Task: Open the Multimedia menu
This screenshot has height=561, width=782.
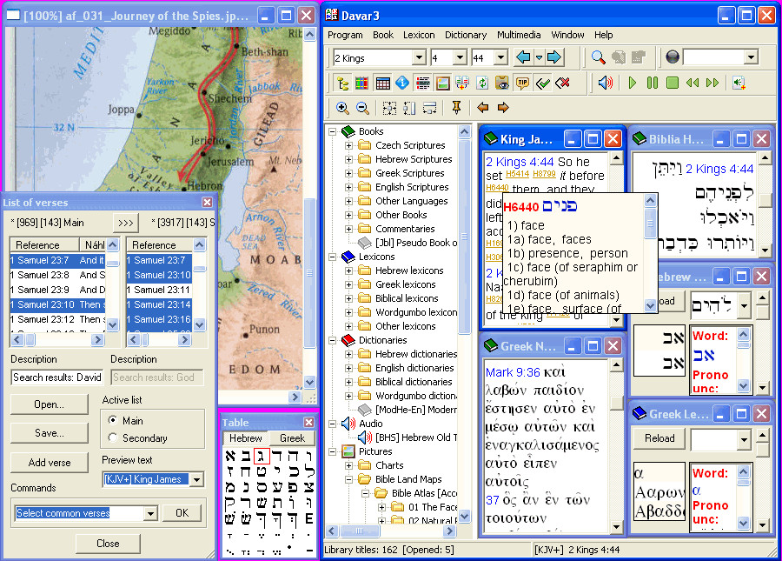Action: click(x=519, y=35)
